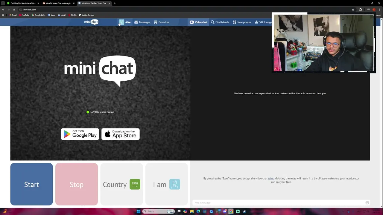Open the Netflix bookmark
This screenshot has height=215, width=383.
[x=72, y=15]
